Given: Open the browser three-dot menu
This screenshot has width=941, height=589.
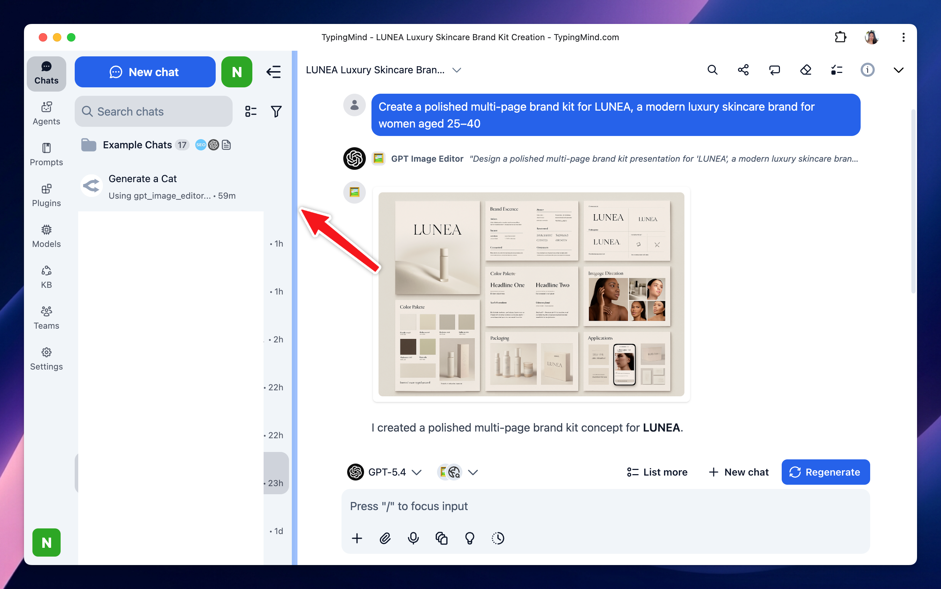Looking at the screenshot, I should click(x=903, y=37).
